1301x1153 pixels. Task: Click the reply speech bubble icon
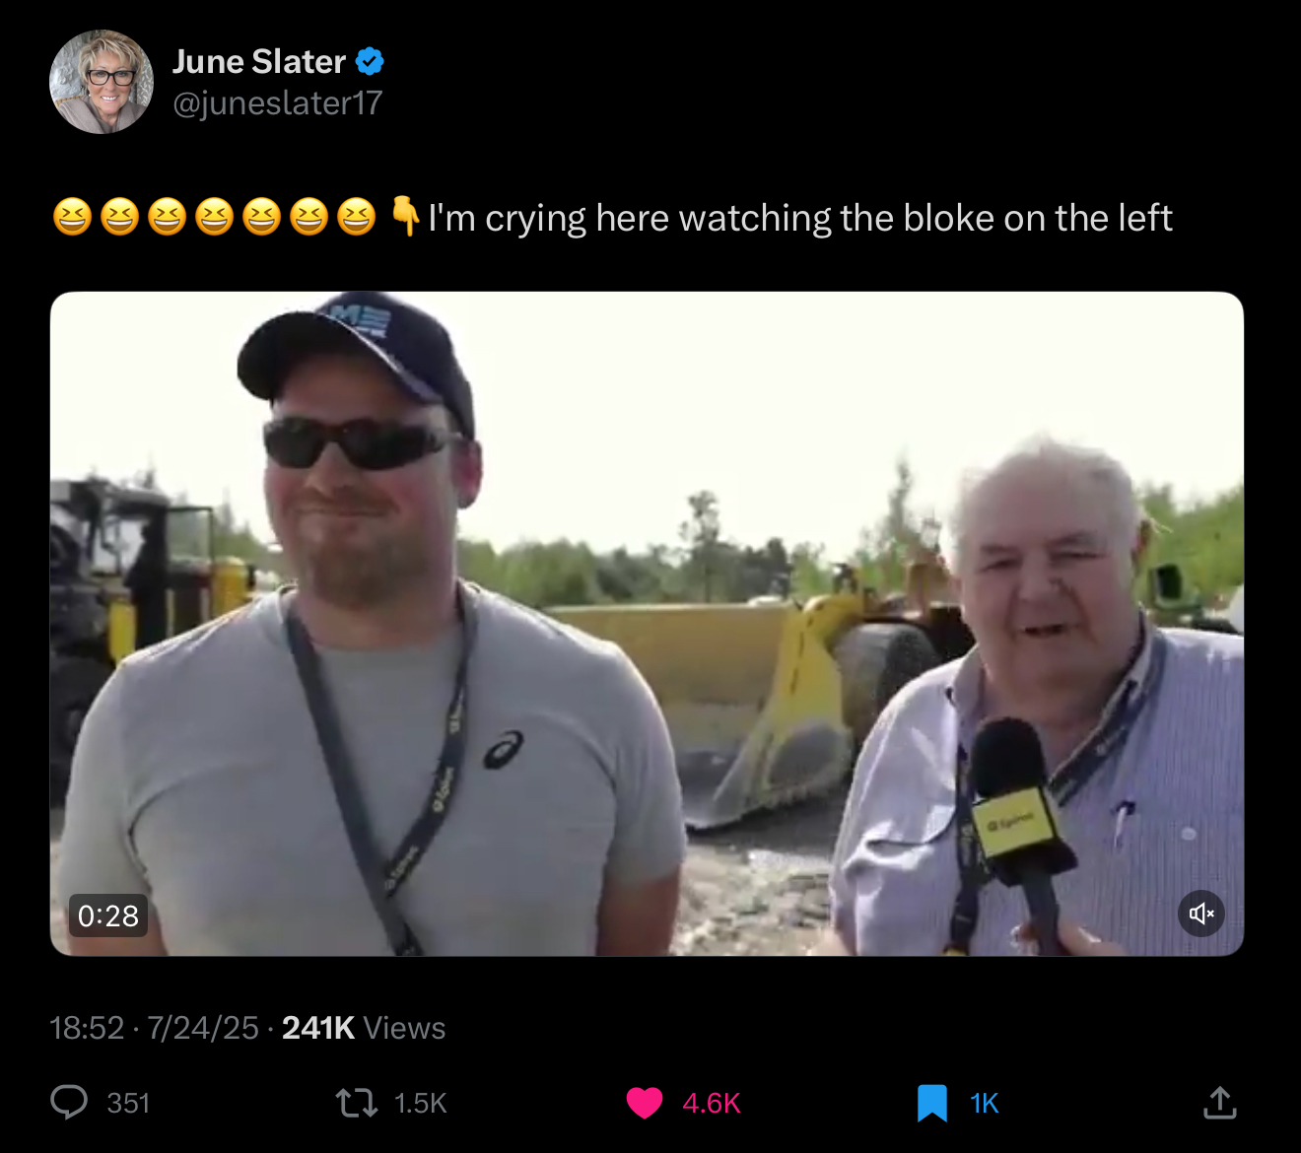69,1103
